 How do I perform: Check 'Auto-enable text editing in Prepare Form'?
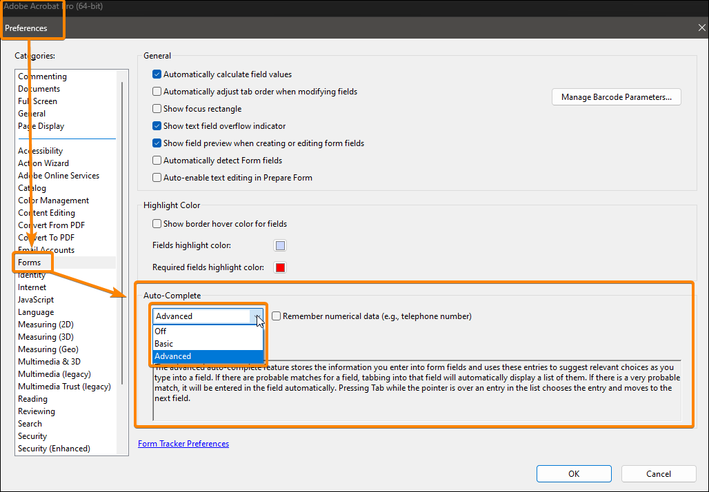[x=157, y=177]
